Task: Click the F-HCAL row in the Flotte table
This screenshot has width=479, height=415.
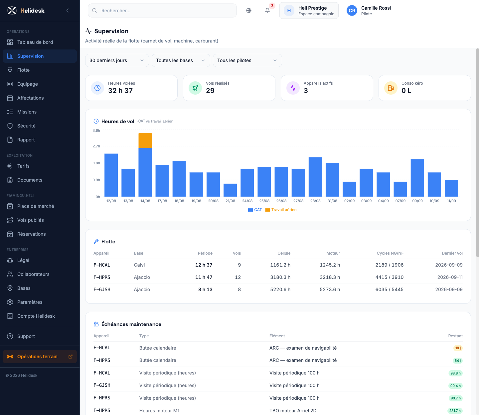Action: coord(278,265)
